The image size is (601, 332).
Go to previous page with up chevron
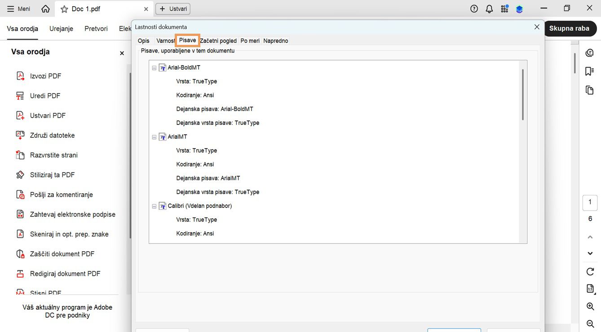click(x=590, y=237)
